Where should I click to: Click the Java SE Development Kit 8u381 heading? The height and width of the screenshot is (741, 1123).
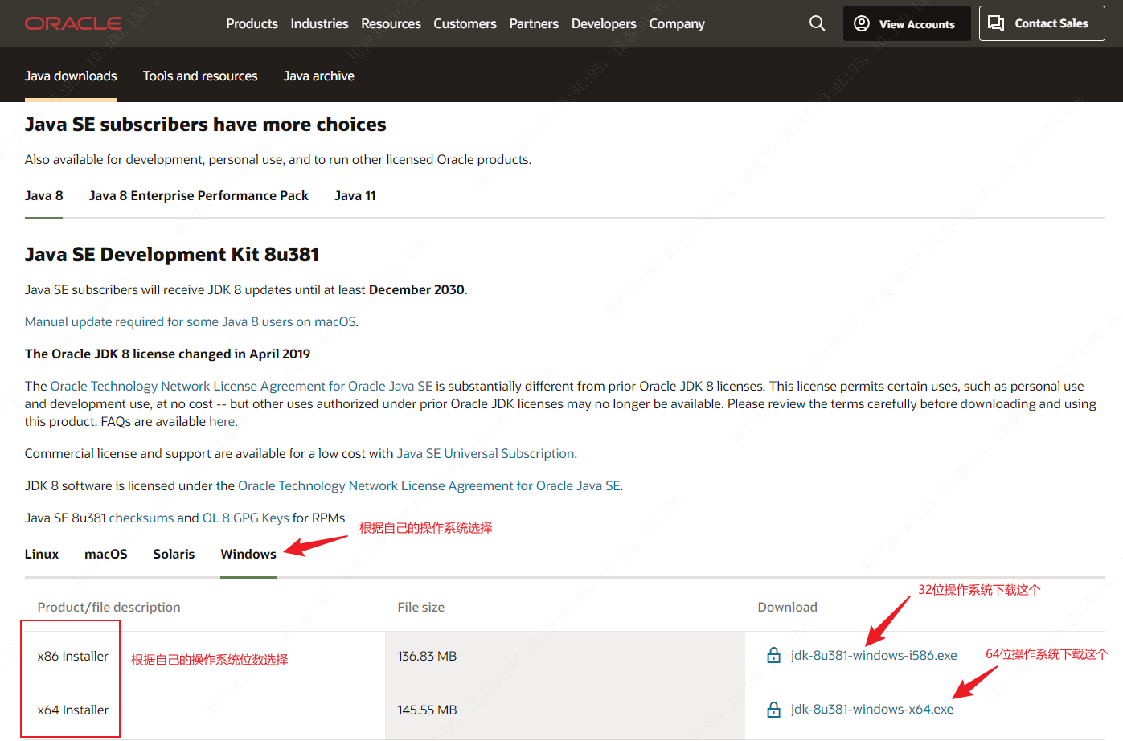[172, 254]
